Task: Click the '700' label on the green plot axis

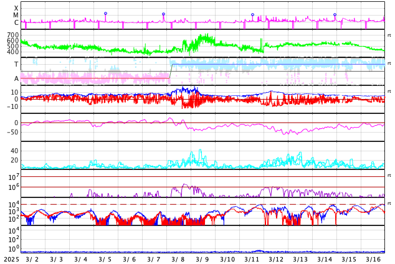Action: click(13, 35)
